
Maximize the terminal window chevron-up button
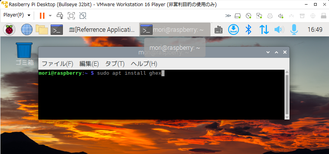[x=276, y=52]
